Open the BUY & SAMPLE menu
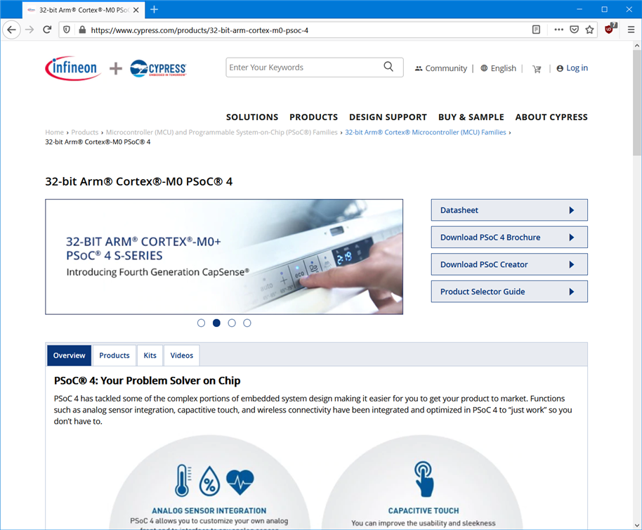Screen dimensions: 642x530 [471, 117]
